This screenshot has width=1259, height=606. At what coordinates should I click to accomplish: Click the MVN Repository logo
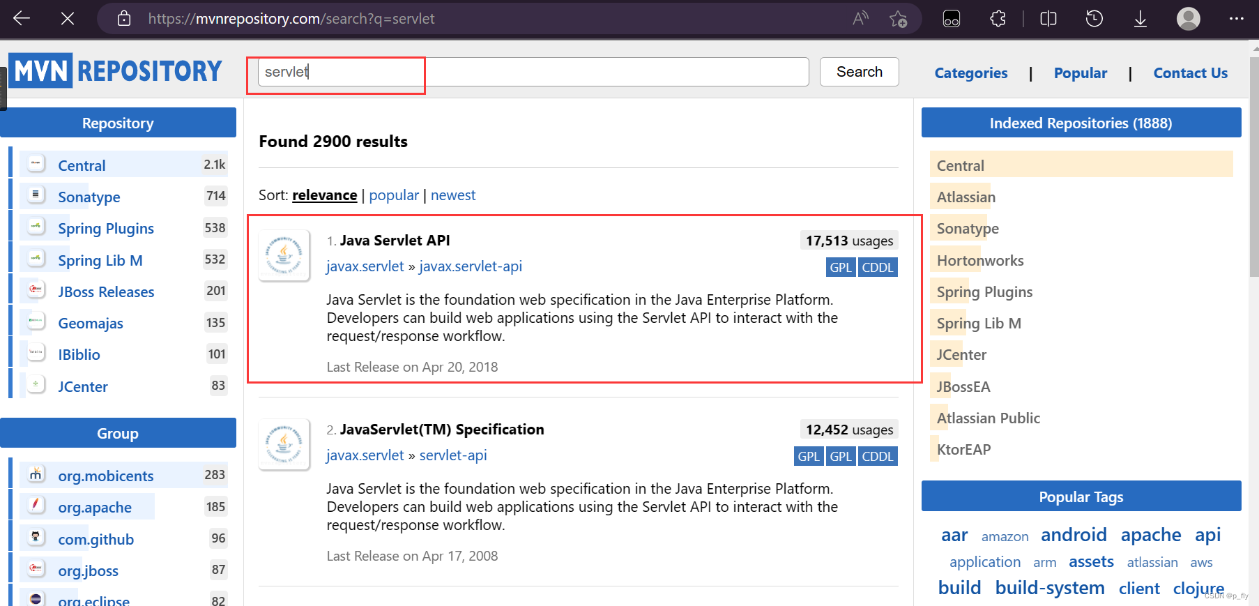tap(115, 70)
